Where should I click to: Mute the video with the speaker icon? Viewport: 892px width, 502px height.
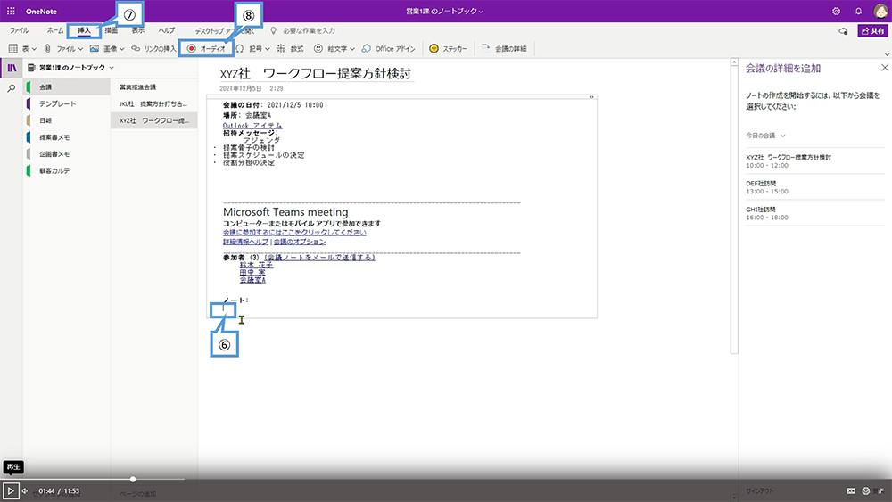25,490
